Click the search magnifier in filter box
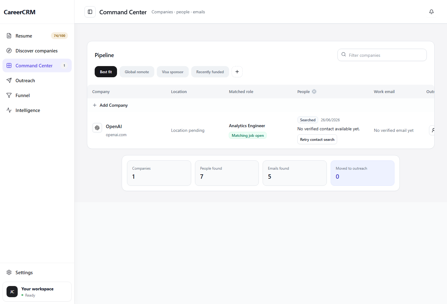 [344, 55]
